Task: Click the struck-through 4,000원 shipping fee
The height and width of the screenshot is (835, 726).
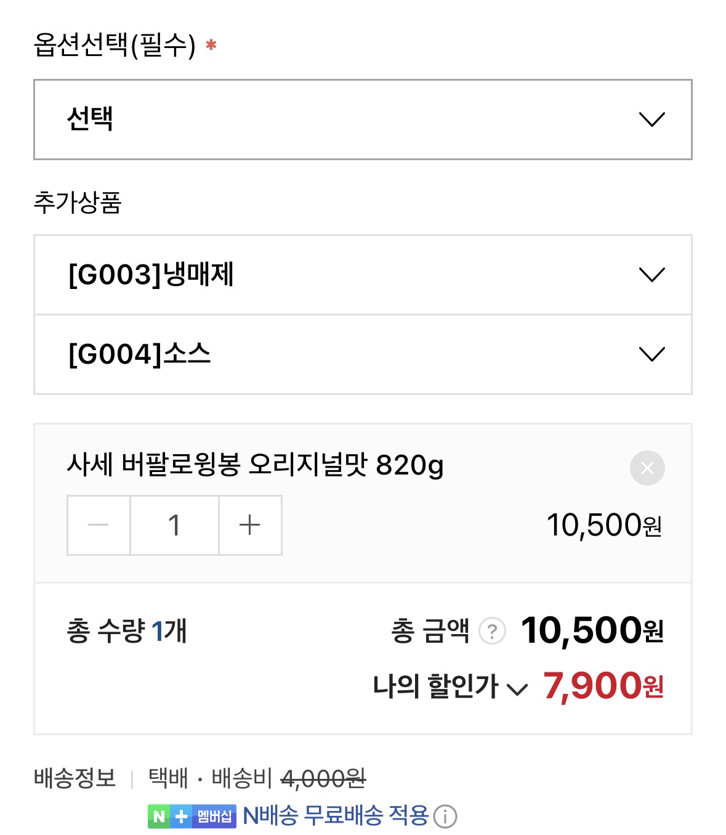Action: click(x=323, y=779)
